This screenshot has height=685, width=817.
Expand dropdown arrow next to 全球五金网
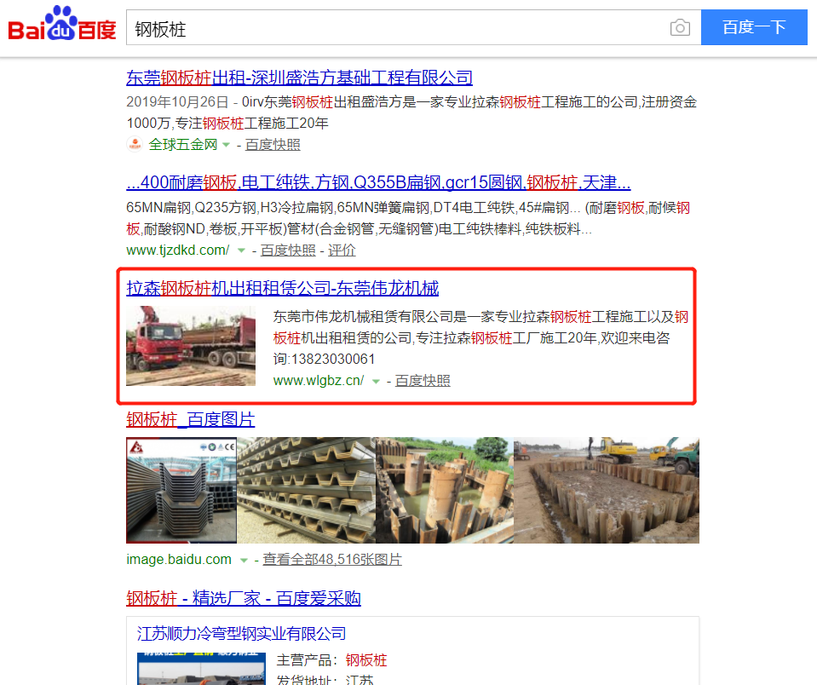pyautogui.click(x=227, y=145)
